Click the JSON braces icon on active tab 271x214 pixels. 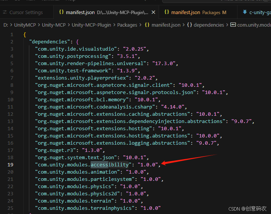click(61, 12)
